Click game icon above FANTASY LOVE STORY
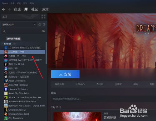This screenshot has width=156, height=121. coord(6,56)
